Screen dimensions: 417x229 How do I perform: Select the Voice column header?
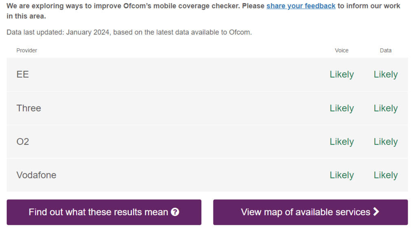pyautogui.click(x=342, y=50)
